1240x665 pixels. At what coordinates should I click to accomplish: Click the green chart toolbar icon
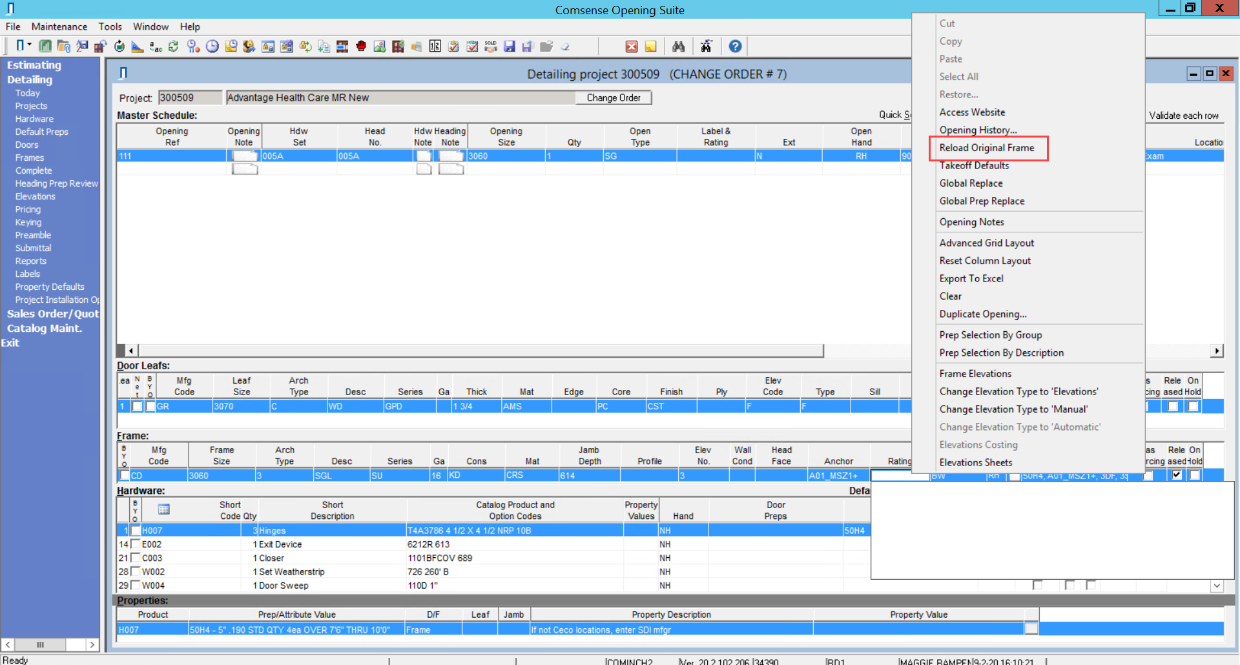click(45, 46)
